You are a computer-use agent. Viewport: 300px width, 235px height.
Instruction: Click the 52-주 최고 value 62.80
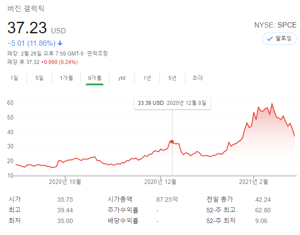pos(263,210)
